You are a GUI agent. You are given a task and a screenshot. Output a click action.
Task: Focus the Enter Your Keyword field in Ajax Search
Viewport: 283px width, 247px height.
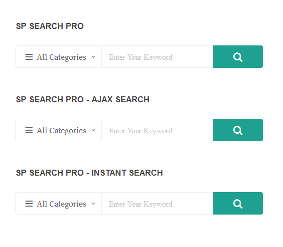157,130
